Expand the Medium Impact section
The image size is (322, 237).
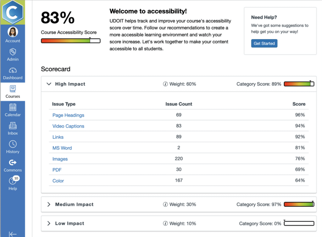49,205
